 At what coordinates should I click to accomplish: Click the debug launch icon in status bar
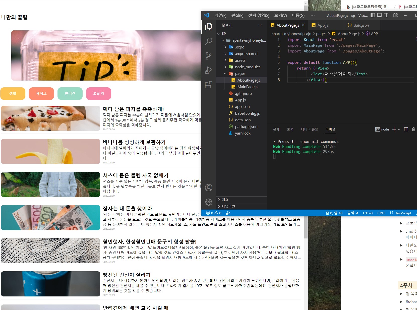(228, 213)
